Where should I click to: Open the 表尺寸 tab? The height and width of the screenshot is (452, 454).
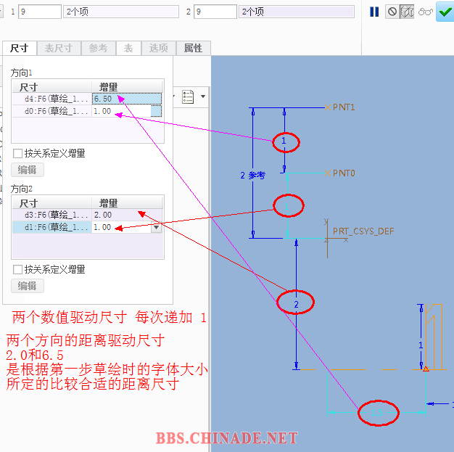(x=59, y=48)
